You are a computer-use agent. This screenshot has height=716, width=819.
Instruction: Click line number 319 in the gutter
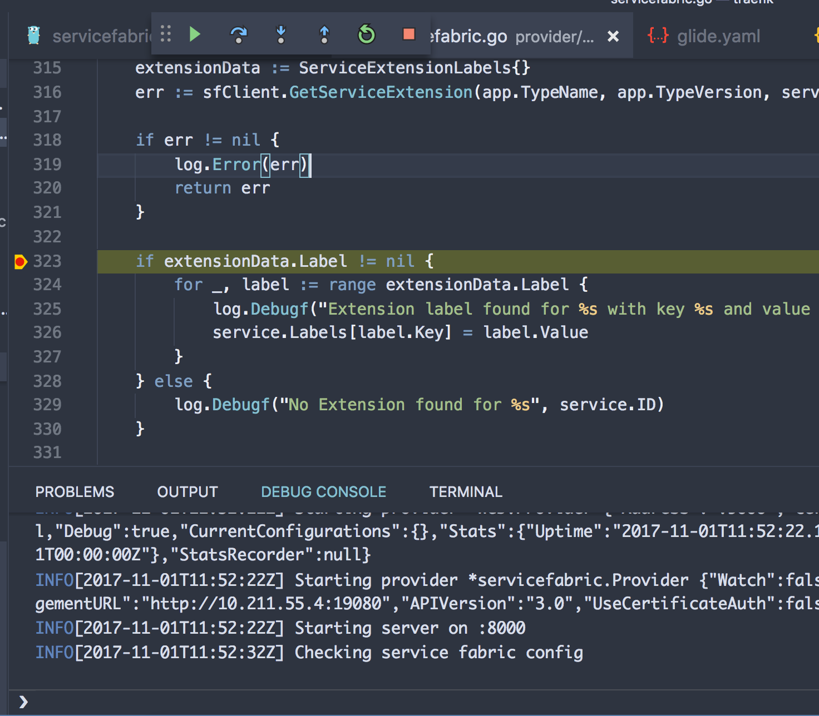(47, 165)
